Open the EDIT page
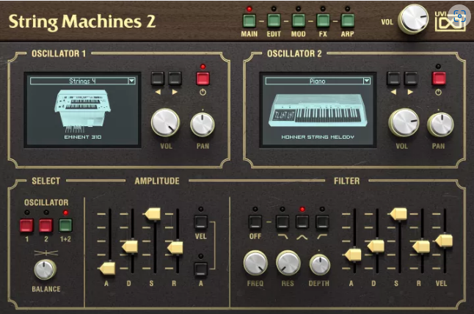The height and width of the screenshot is (314, 474). click(x=274, y=21)
